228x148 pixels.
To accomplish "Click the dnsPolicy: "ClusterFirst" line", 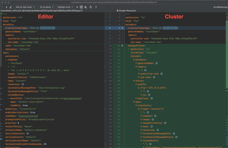I will pyautogui.click(x=21, y=109).
